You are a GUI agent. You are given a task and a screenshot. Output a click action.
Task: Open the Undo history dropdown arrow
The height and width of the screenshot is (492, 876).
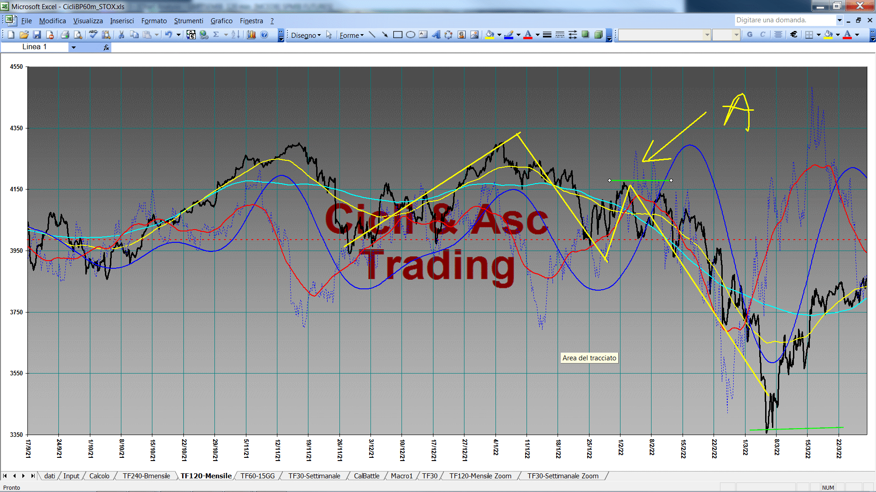(x=178, y=35)
